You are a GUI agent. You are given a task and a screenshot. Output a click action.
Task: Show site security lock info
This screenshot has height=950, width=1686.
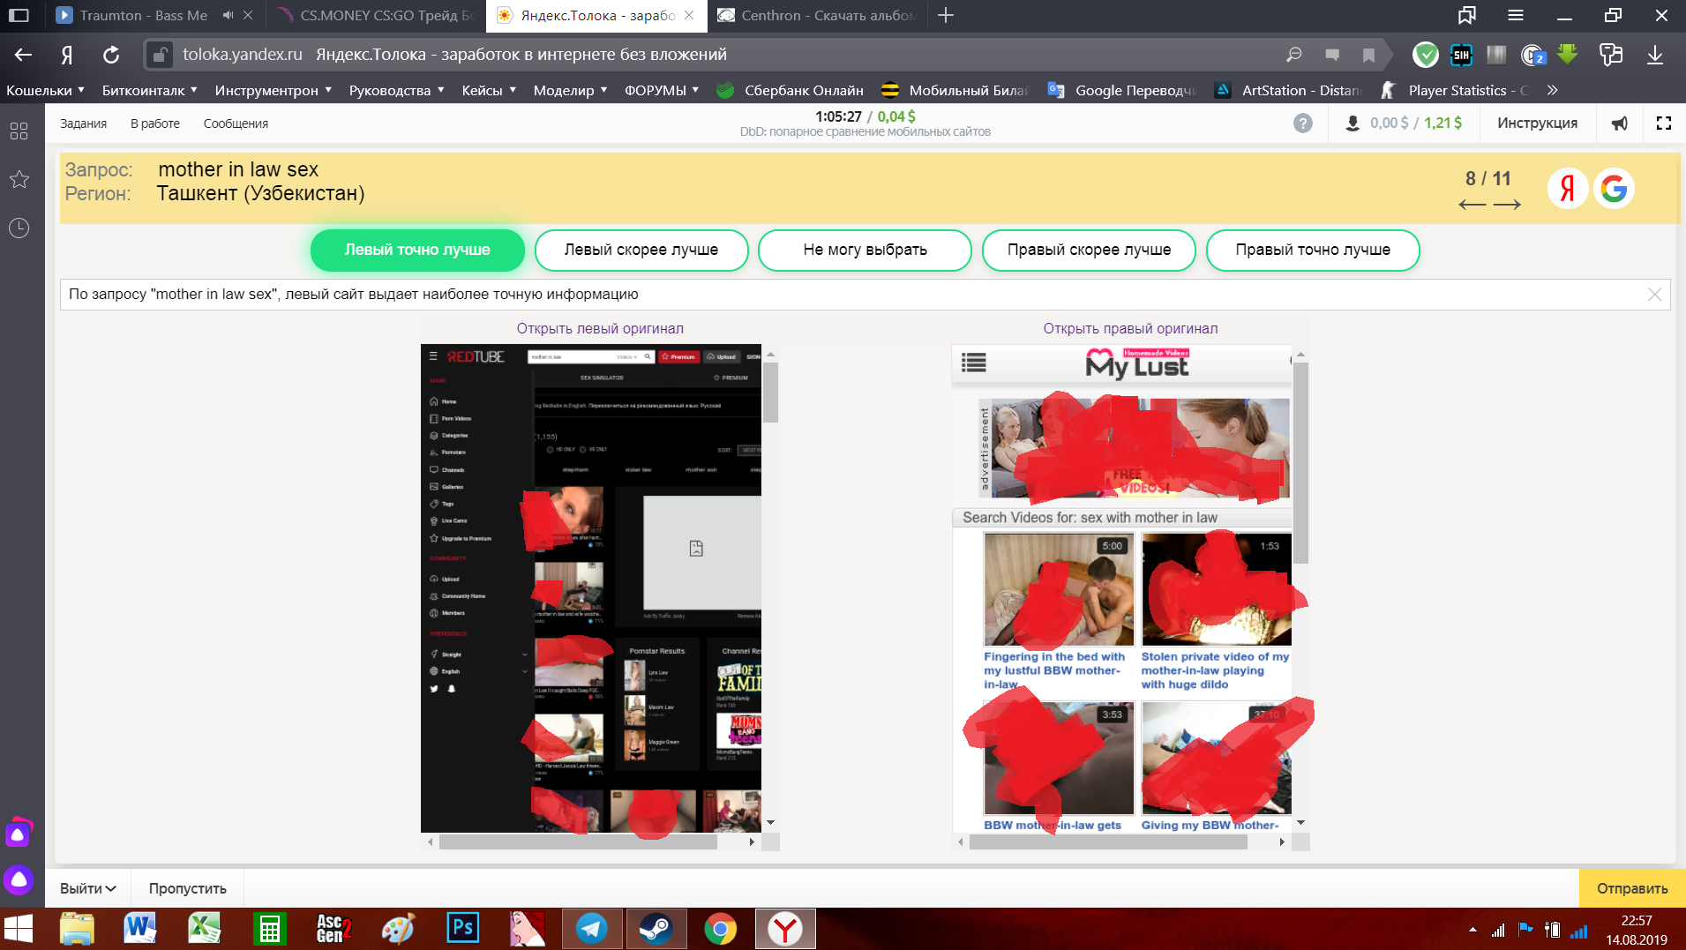[159, 55]
